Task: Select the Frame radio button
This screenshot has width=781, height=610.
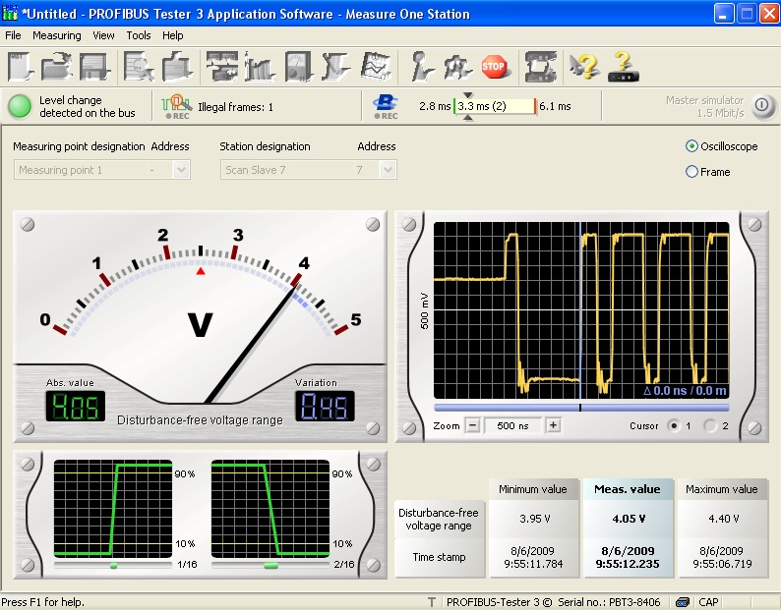Action: [x=691, y=172]
